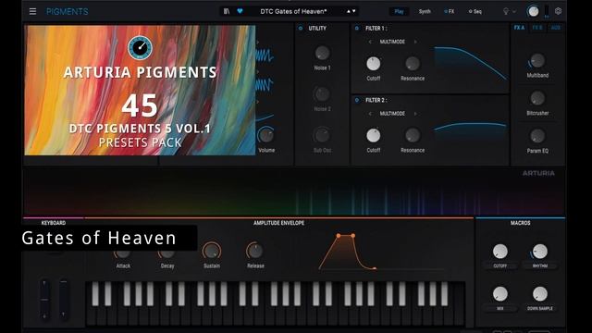Click the DTC Pigments presets pack thumbnail
The height and width of the screenshot is (333, 592).
[x=140, y=91]
